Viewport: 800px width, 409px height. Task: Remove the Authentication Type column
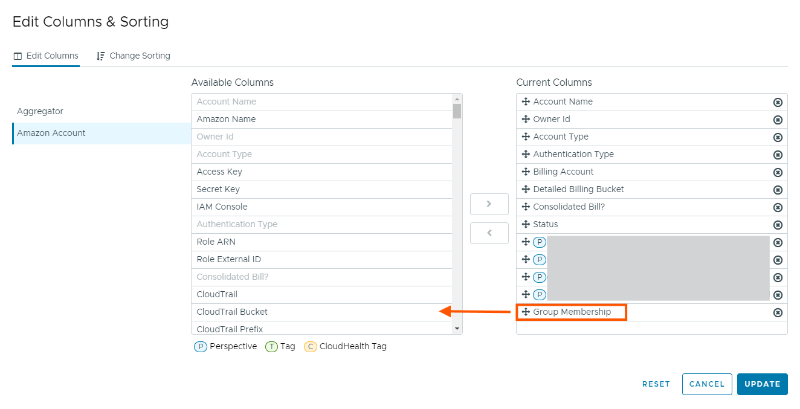click(x=778, y=155)
